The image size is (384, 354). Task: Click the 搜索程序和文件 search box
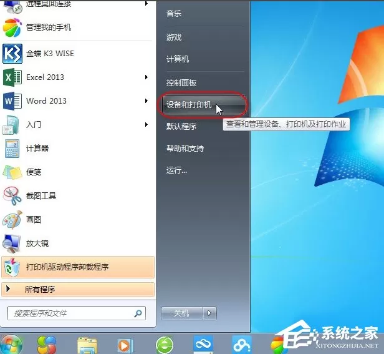[x=77, y=313]
